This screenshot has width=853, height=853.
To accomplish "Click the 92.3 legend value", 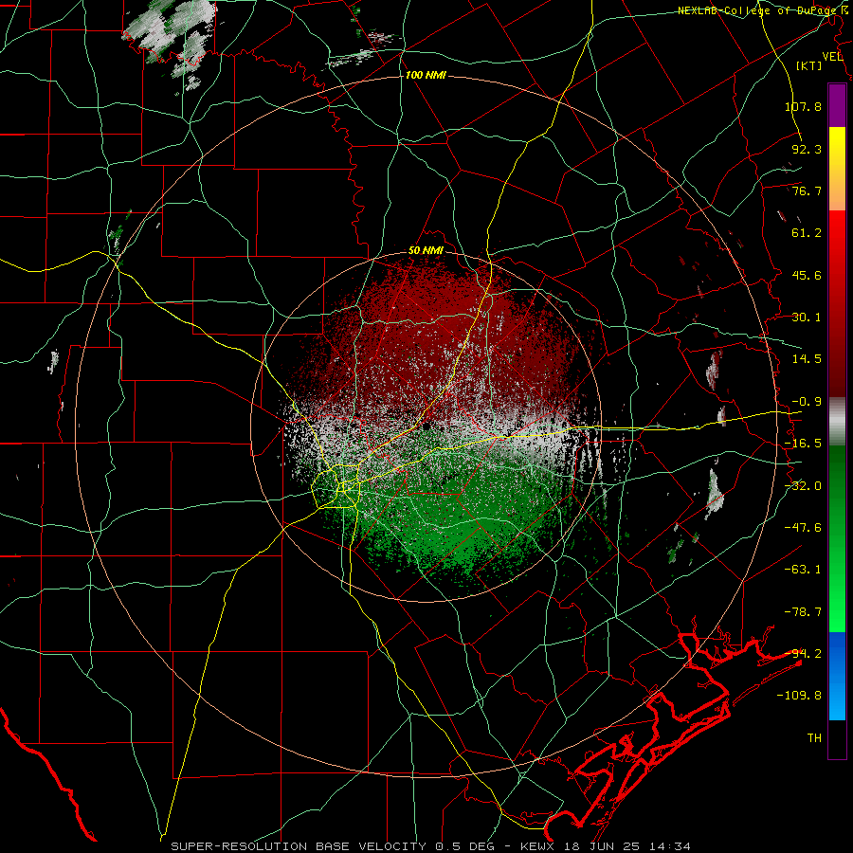I will [807, 149].
